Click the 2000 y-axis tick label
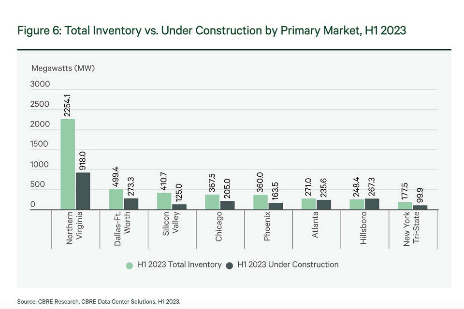The height and width of the screenshot is (309, 464). click(x=40, y=124)
